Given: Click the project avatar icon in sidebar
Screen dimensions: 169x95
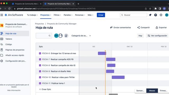Looking at the screenshot, I should 2,25.
